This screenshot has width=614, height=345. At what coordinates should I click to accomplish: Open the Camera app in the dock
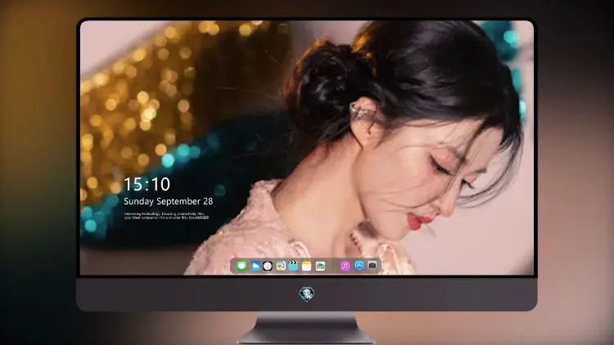point(372,265)
